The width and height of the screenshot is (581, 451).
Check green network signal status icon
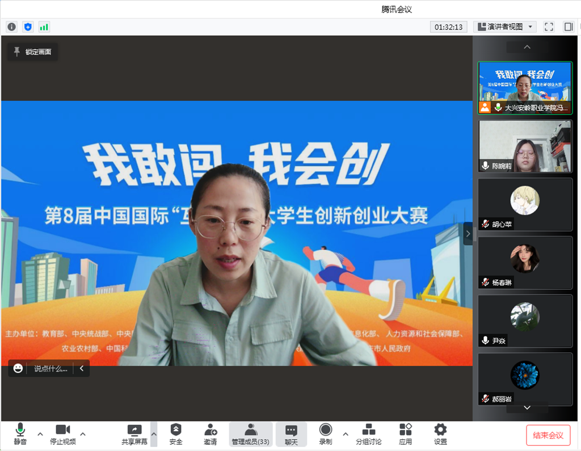pos(44,27)
